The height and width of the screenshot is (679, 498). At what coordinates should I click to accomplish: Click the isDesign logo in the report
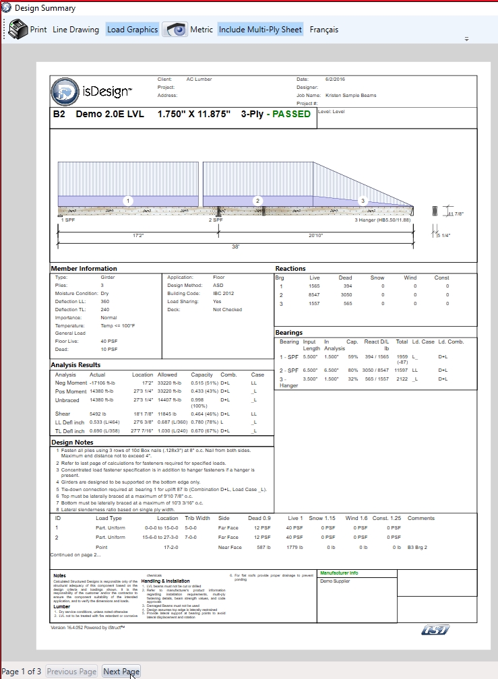pos(92,92)
